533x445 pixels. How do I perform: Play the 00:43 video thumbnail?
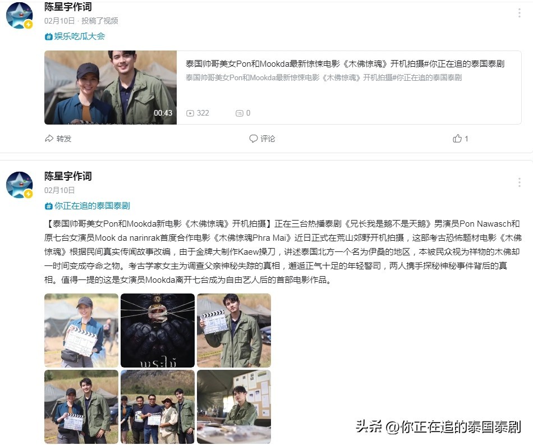(x=111, y=88)
